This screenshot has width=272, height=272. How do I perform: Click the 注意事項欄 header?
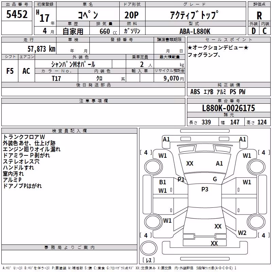(x=93, y=101)
